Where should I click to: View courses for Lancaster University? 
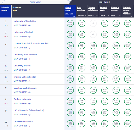click(x=22, y=126)
